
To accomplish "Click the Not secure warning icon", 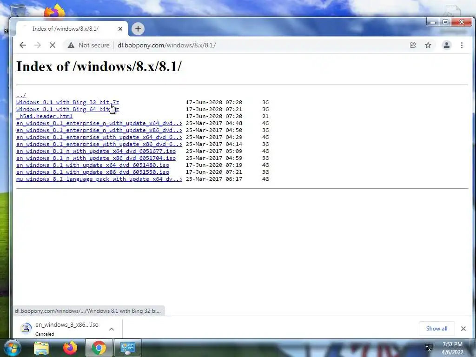I will point(71,45).
